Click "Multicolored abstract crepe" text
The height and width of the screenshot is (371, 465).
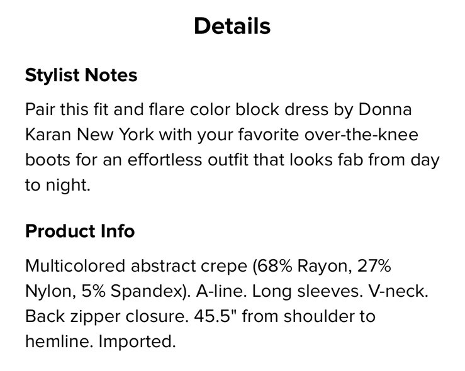click(137, 265)
